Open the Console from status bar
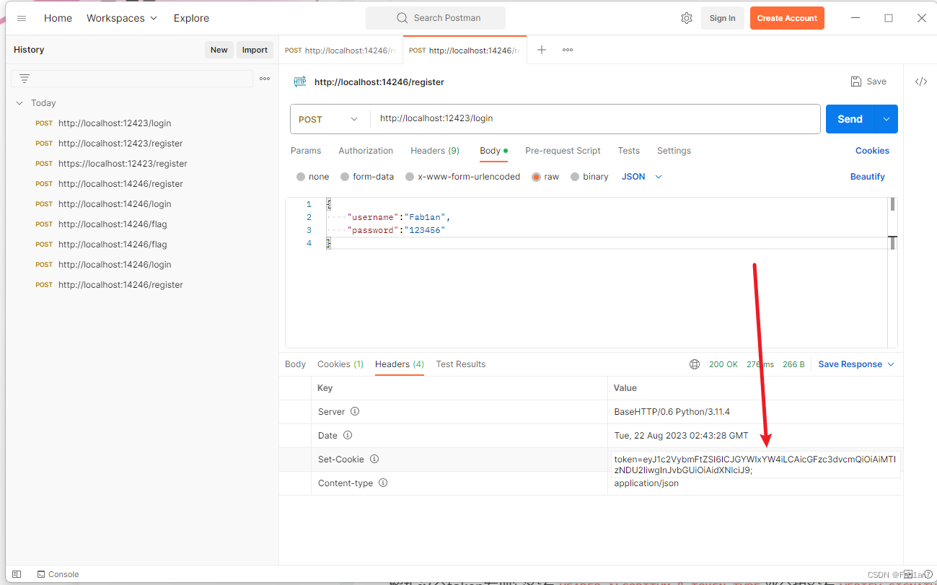 tap(58, 574)
